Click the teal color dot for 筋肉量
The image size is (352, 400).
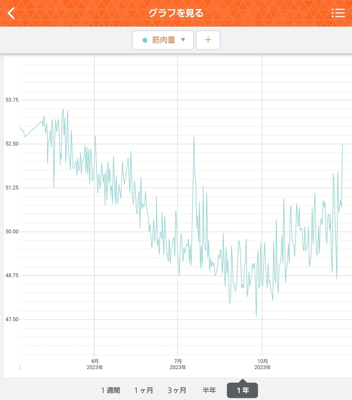(145, 40)
